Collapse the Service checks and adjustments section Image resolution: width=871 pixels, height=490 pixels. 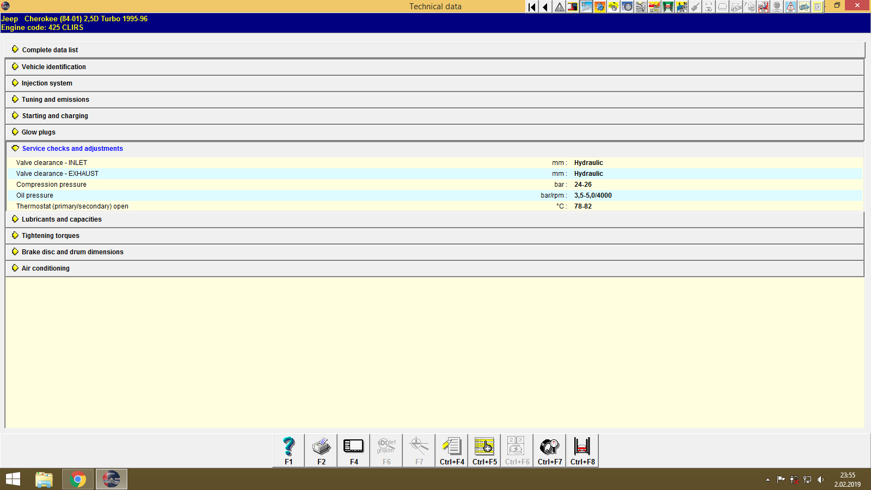(x=72, y=148)
